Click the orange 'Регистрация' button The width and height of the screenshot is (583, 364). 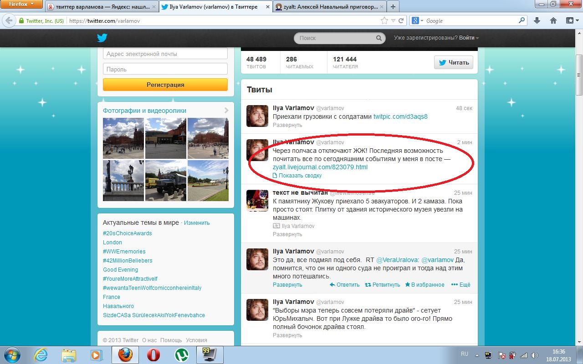tap(165, 85)
